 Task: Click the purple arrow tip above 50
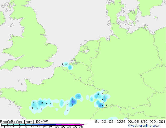(x=83, y=125)
